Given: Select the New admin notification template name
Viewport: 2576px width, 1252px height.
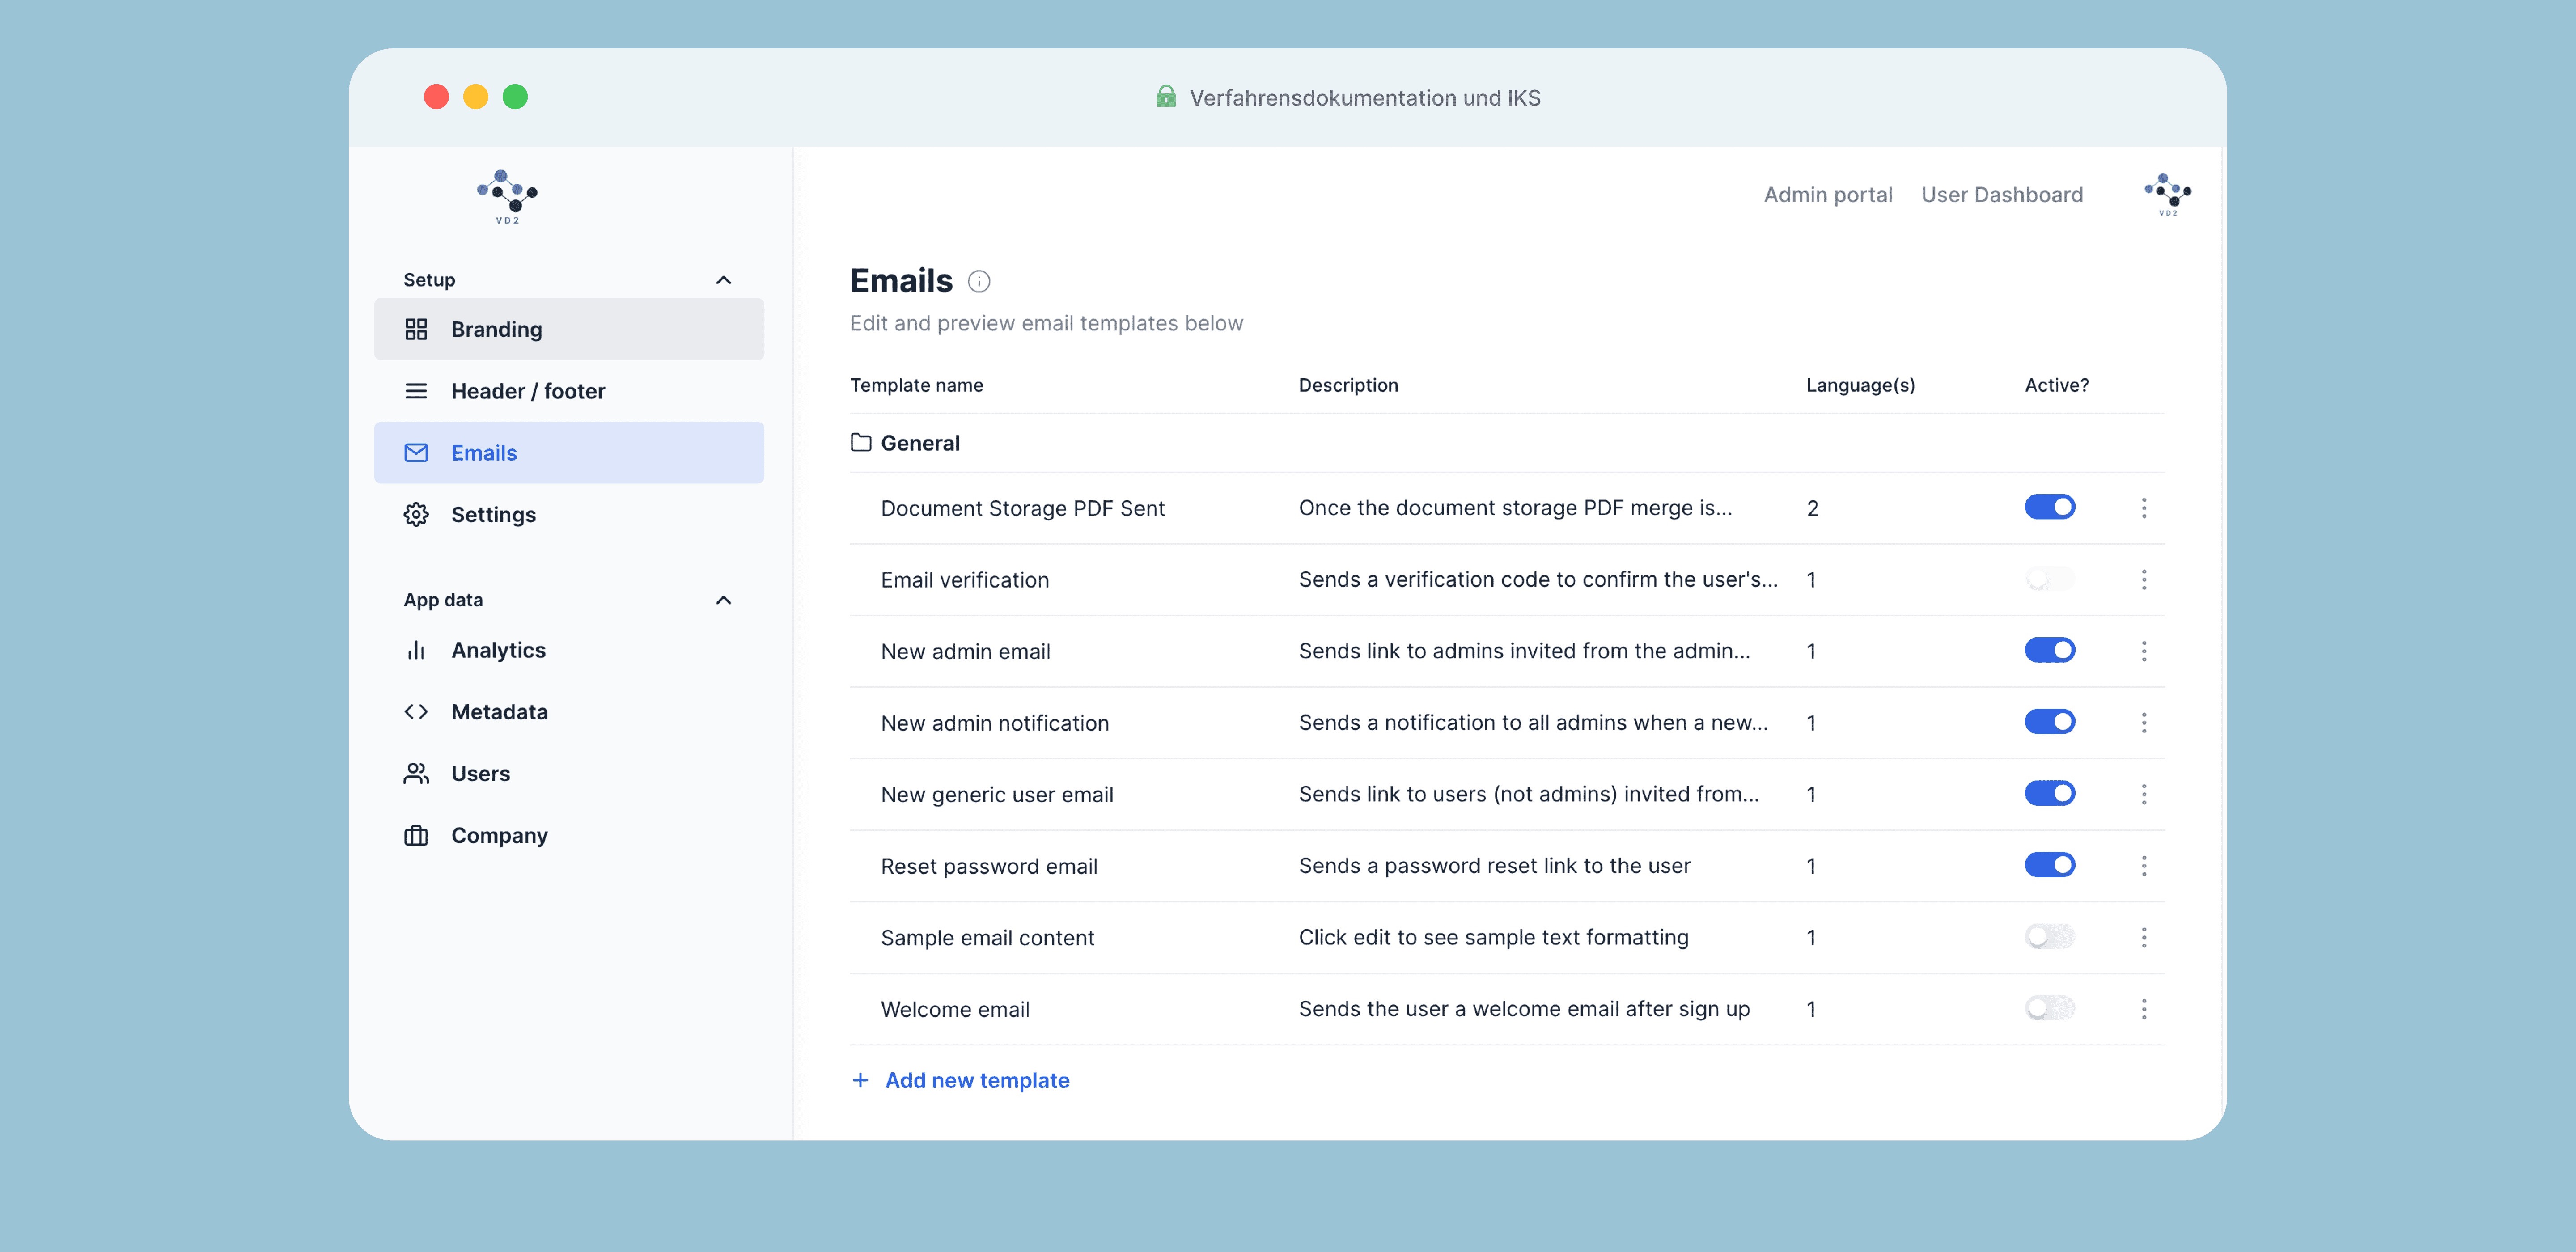Looking at the screenshot, I should click(995, 723).
